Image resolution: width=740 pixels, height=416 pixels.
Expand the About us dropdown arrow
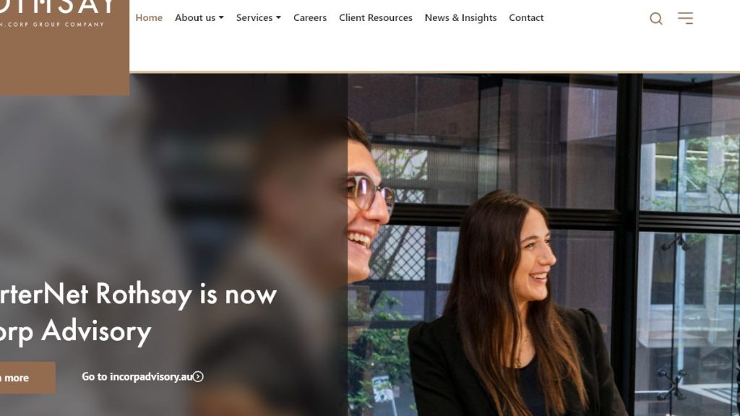tap(221, 18)
